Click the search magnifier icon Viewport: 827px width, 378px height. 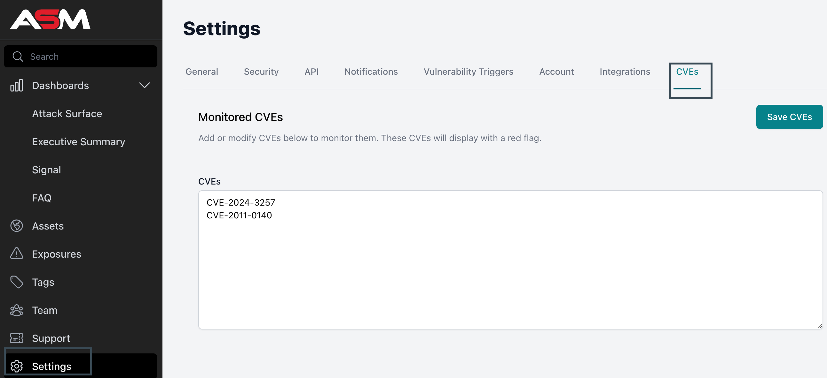pos(18,57)
